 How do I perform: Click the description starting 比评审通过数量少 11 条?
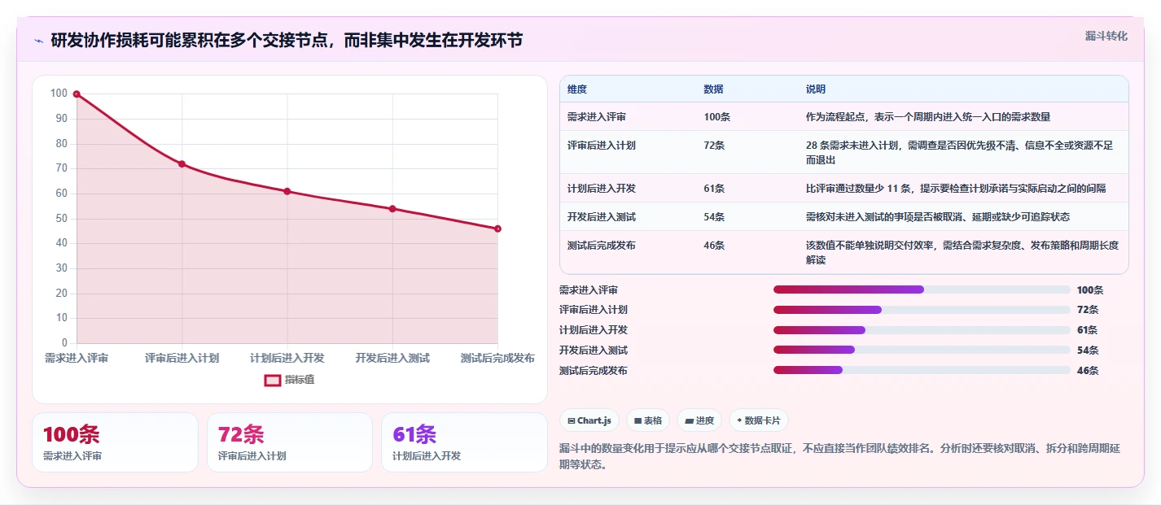click(956, 189)
